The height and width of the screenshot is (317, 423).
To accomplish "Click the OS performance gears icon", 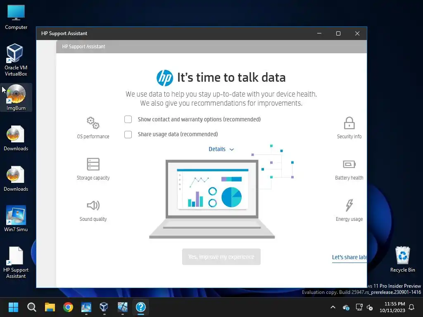I will pos(93,123).
